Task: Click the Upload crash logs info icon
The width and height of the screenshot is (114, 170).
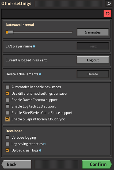Action: 40,150
